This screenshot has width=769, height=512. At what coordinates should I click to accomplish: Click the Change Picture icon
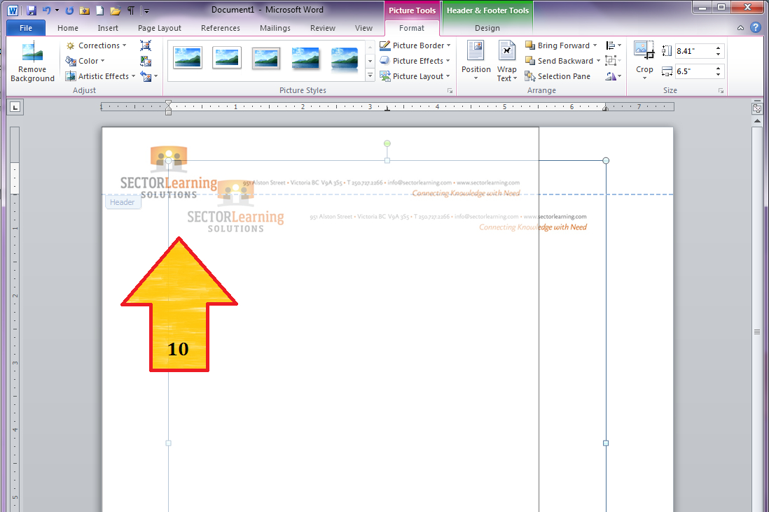tap(145, 61)
